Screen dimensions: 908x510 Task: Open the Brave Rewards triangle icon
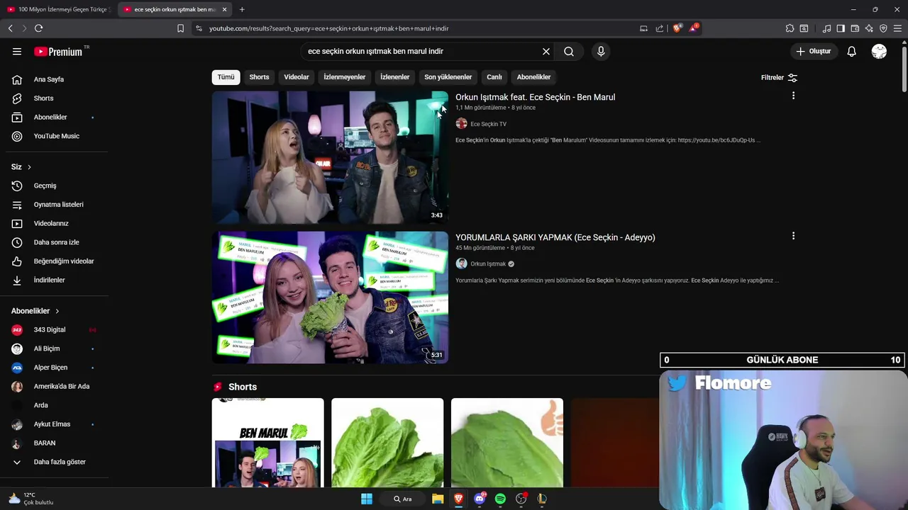[x=694, y=28]
